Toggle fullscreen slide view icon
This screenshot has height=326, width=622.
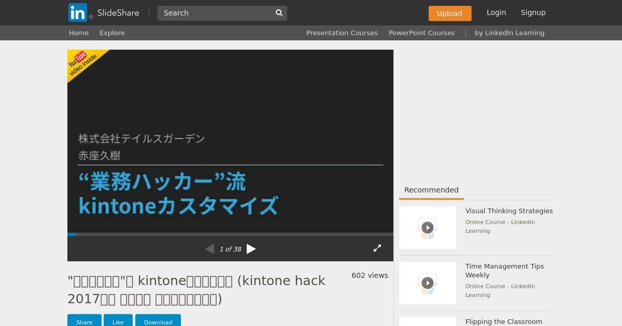(377, 248)
